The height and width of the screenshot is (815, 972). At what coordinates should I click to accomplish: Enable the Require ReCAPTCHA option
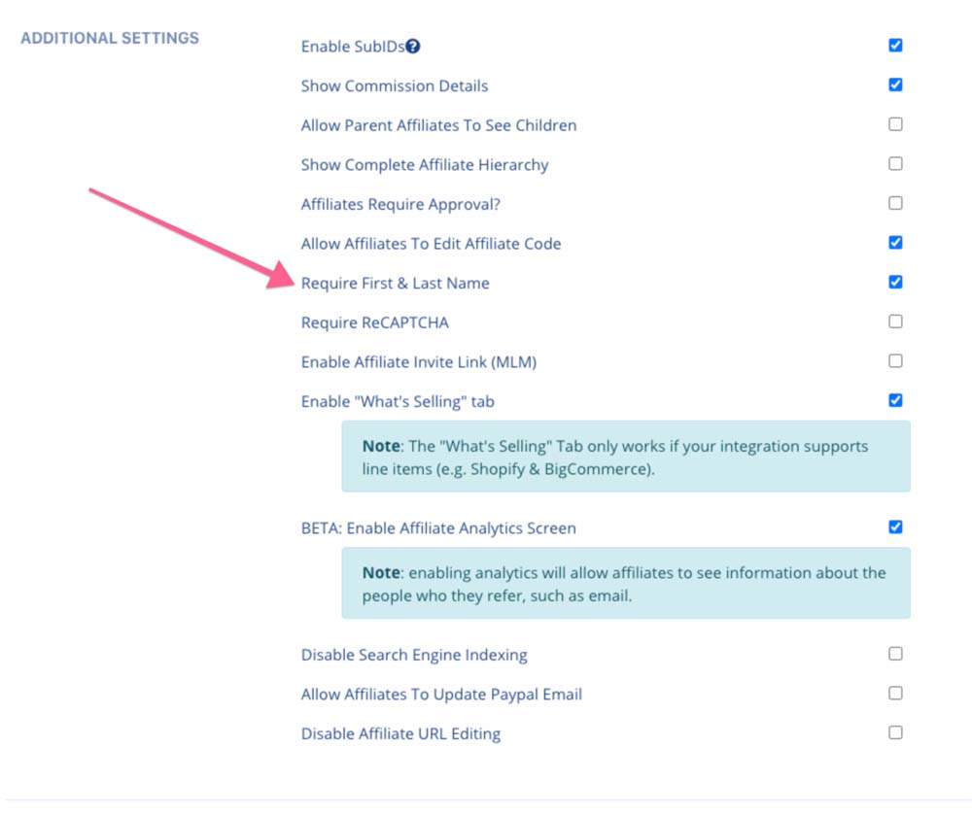(x=895, y=321)
